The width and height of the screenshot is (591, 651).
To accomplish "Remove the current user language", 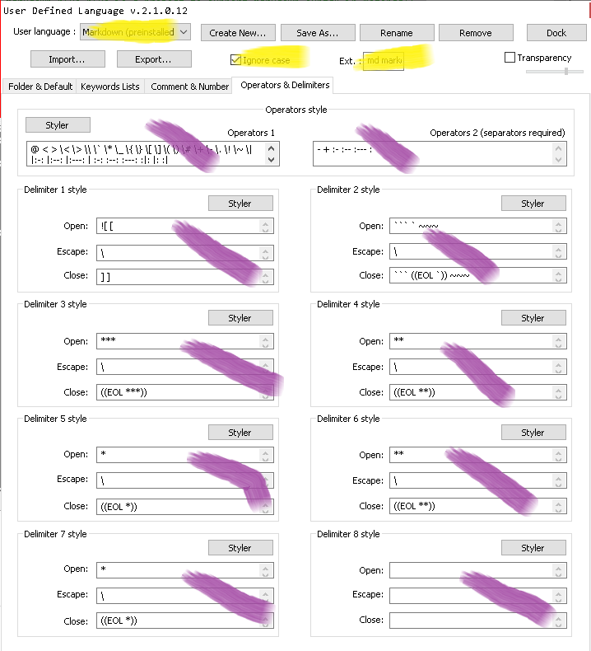I will click(x=476, y=33).
